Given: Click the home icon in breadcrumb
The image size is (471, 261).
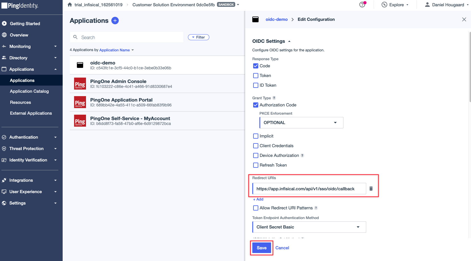Looking at the screenshot, I should pyautogui.click(x=70, y=5).
